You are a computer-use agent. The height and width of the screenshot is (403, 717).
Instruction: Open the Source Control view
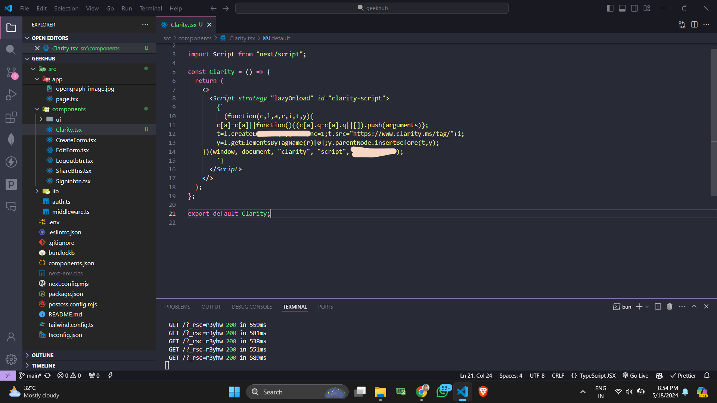click(x=11, y=72)
